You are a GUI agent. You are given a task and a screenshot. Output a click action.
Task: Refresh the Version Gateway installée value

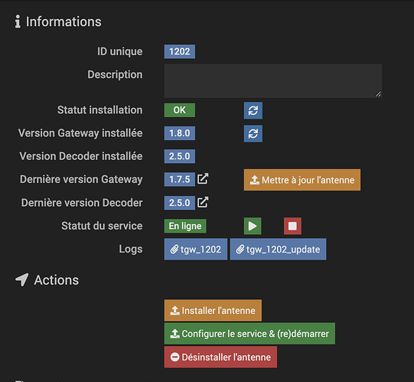click(x=253, y=133)
